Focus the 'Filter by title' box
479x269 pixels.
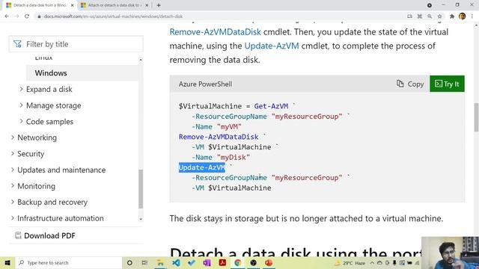pyautogui.click(x=76, y=44)
